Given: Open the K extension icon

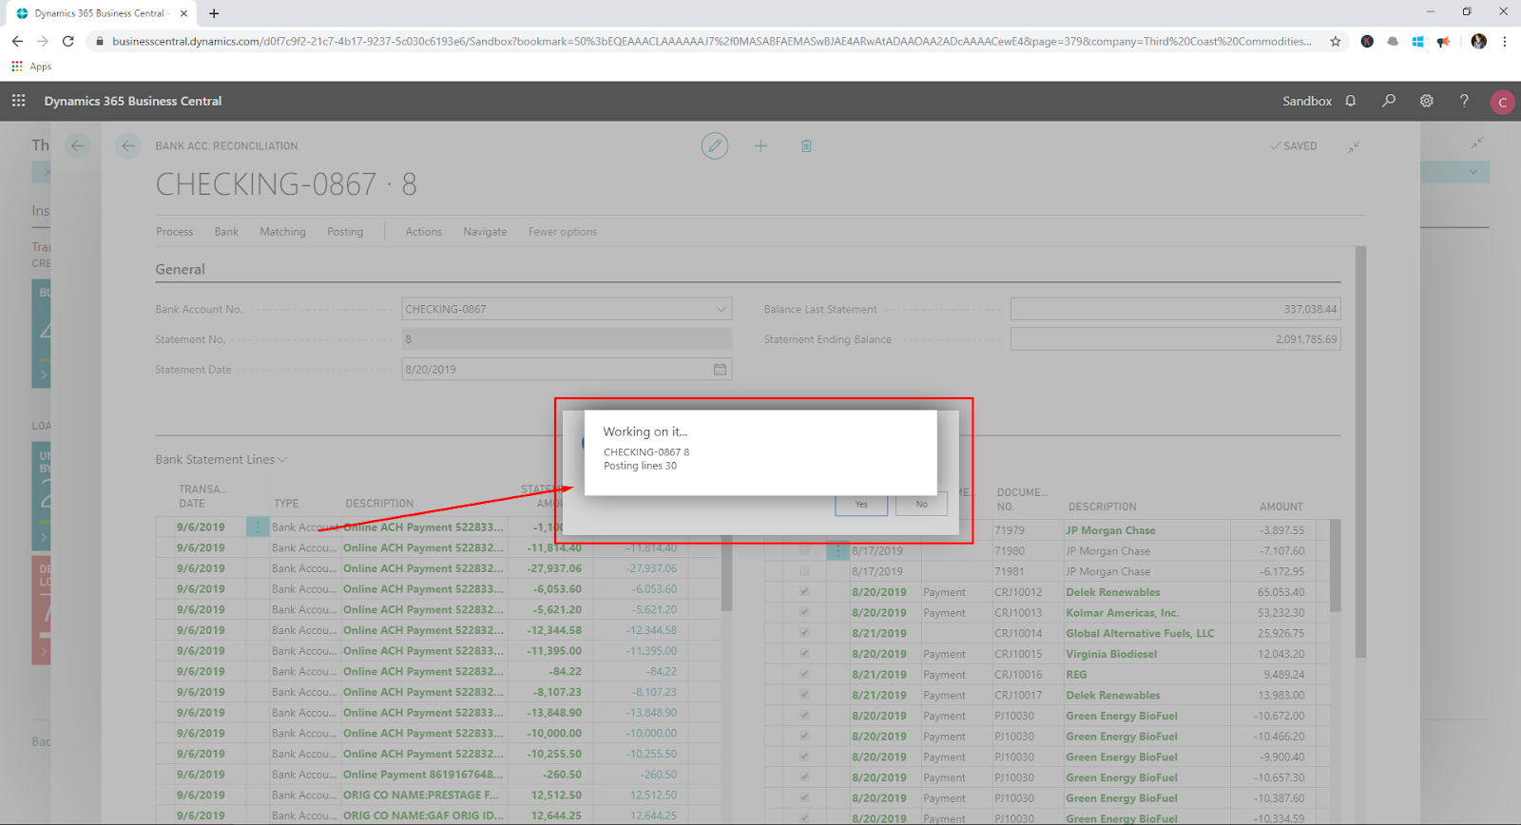Looking at the screenshot, I should click(x=1367, y=41).
